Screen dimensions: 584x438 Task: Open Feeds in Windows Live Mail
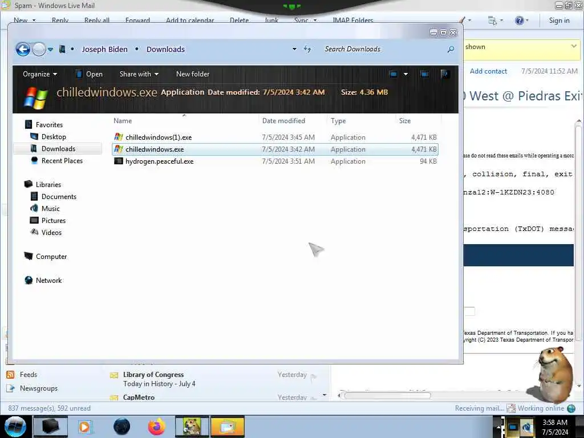29,375
